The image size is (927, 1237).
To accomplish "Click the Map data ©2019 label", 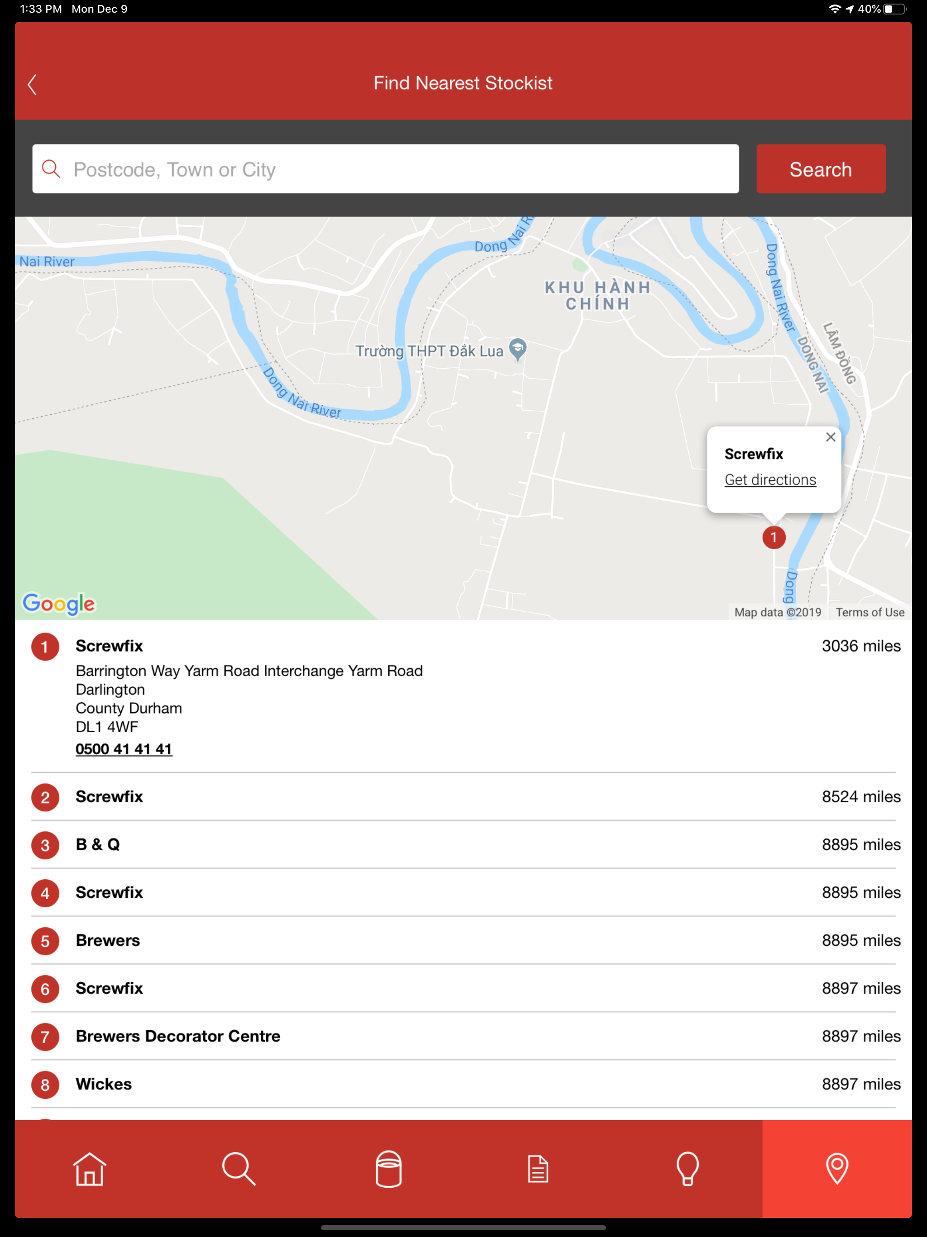I will (x=778, y=612).
